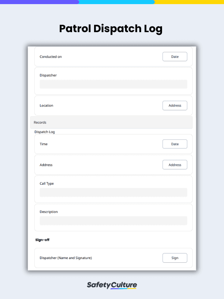Click the Patrol Dispatch Log title
The image size is (224, 299).
pyautogui.click(x=111, y=29)
